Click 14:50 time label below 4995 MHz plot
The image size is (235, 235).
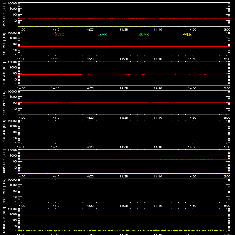click(x=192, y=177)
